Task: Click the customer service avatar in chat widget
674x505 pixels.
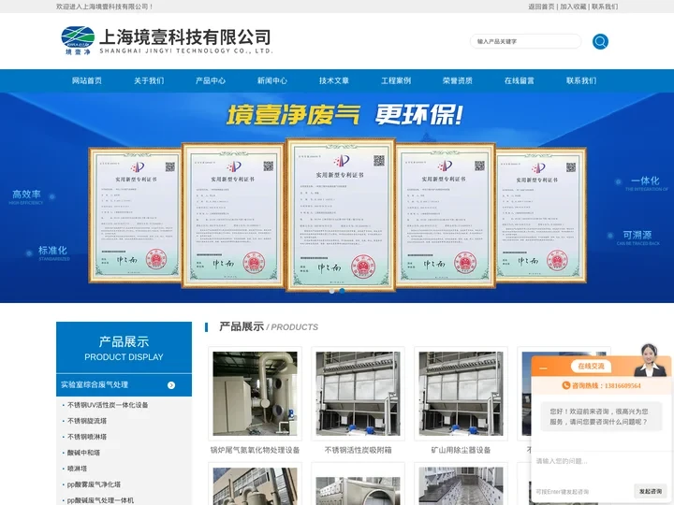Action: [650, 360]
